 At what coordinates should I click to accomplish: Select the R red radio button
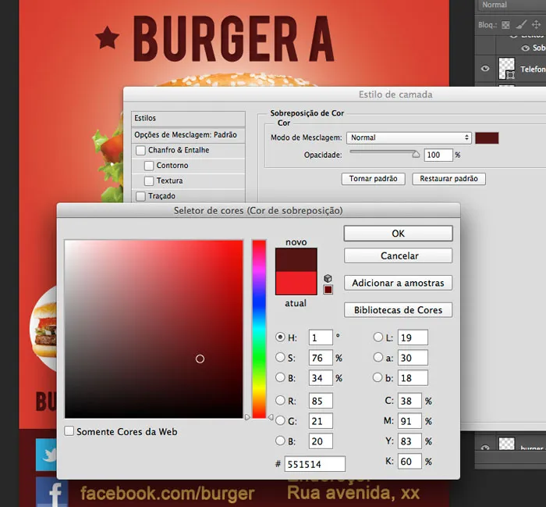[x=280, y=400]
